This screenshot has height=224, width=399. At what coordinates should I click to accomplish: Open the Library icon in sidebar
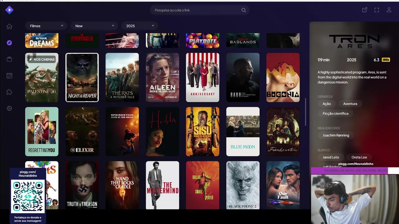tap(9, 59)
